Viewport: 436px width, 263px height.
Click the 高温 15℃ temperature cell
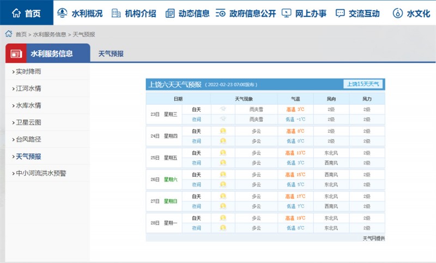click(295, 175)
